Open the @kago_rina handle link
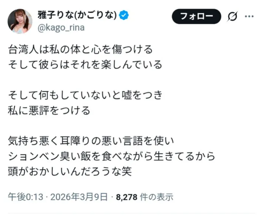264x216 pixels. [x=61, y=28]
